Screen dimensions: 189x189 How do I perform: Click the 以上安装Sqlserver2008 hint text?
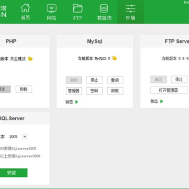click(x=20, y=156)
